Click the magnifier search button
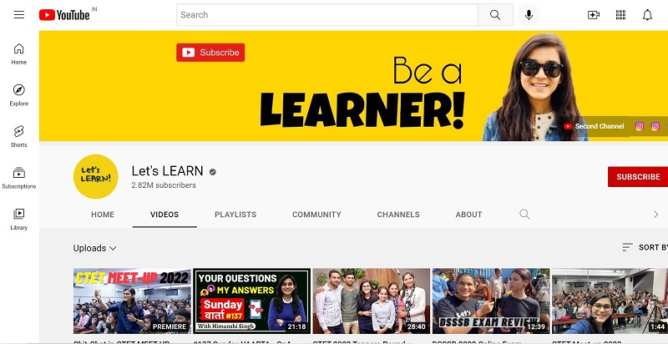 click(x=495, y=15)
